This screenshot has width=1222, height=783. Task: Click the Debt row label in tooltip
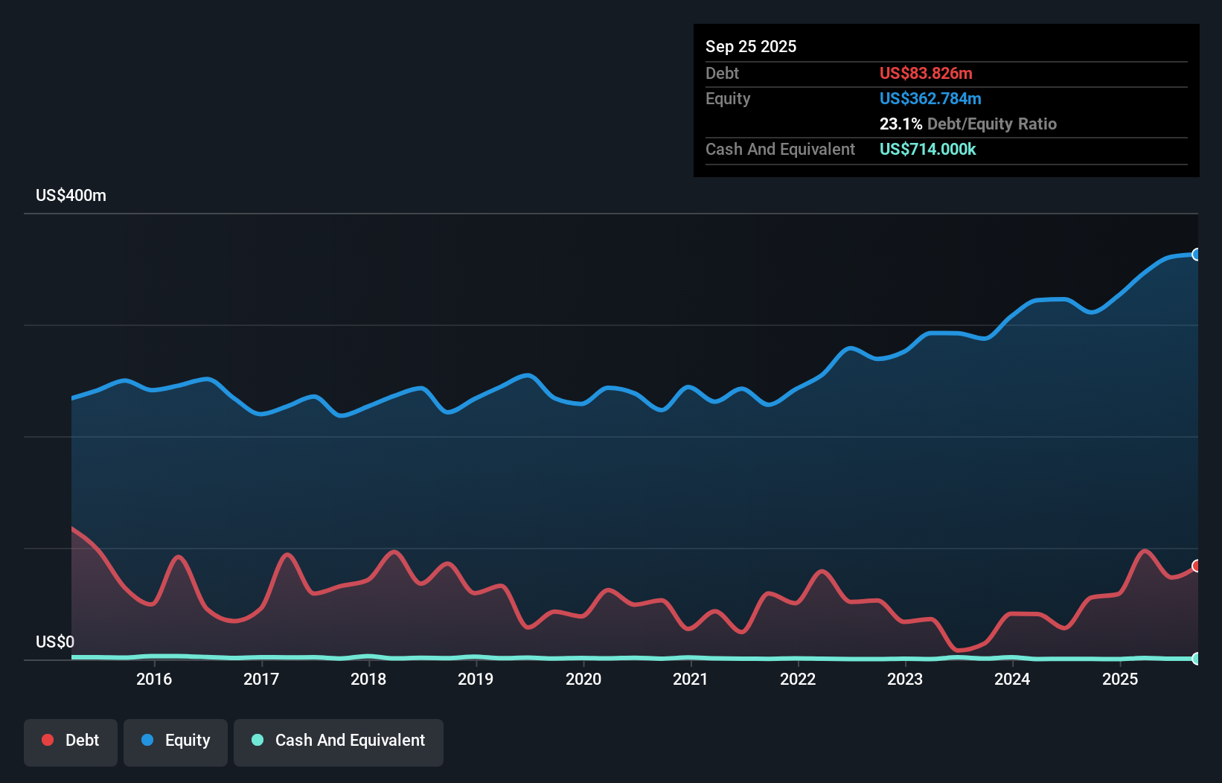pyautogui.click(x=722, y=73)
